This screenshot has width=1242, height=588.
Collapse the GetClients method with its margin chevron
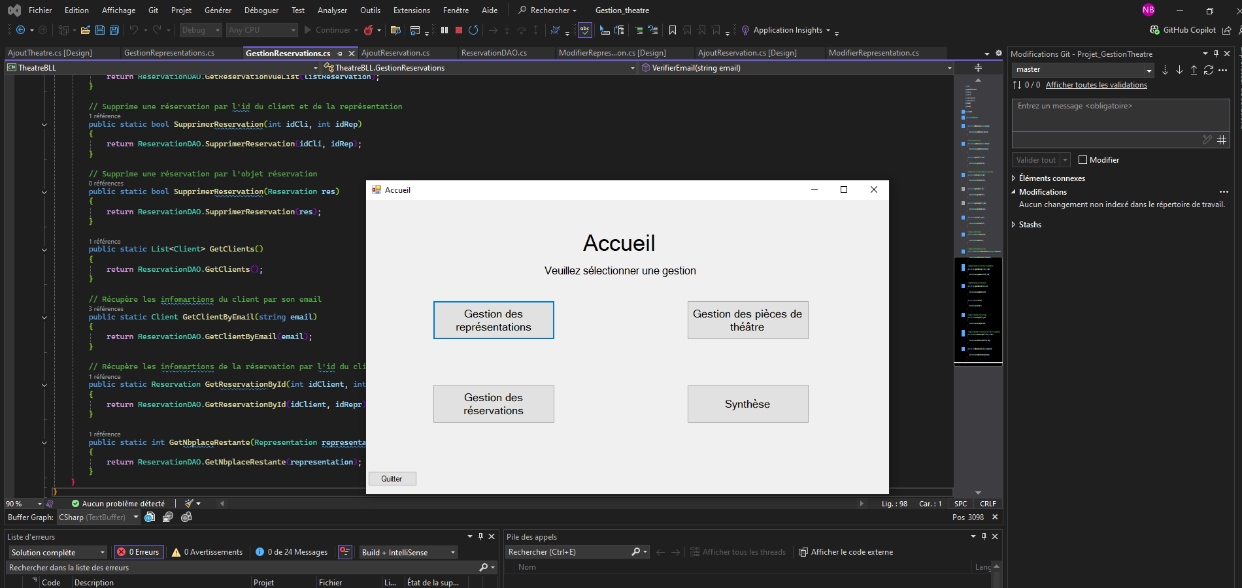[44, 250]
